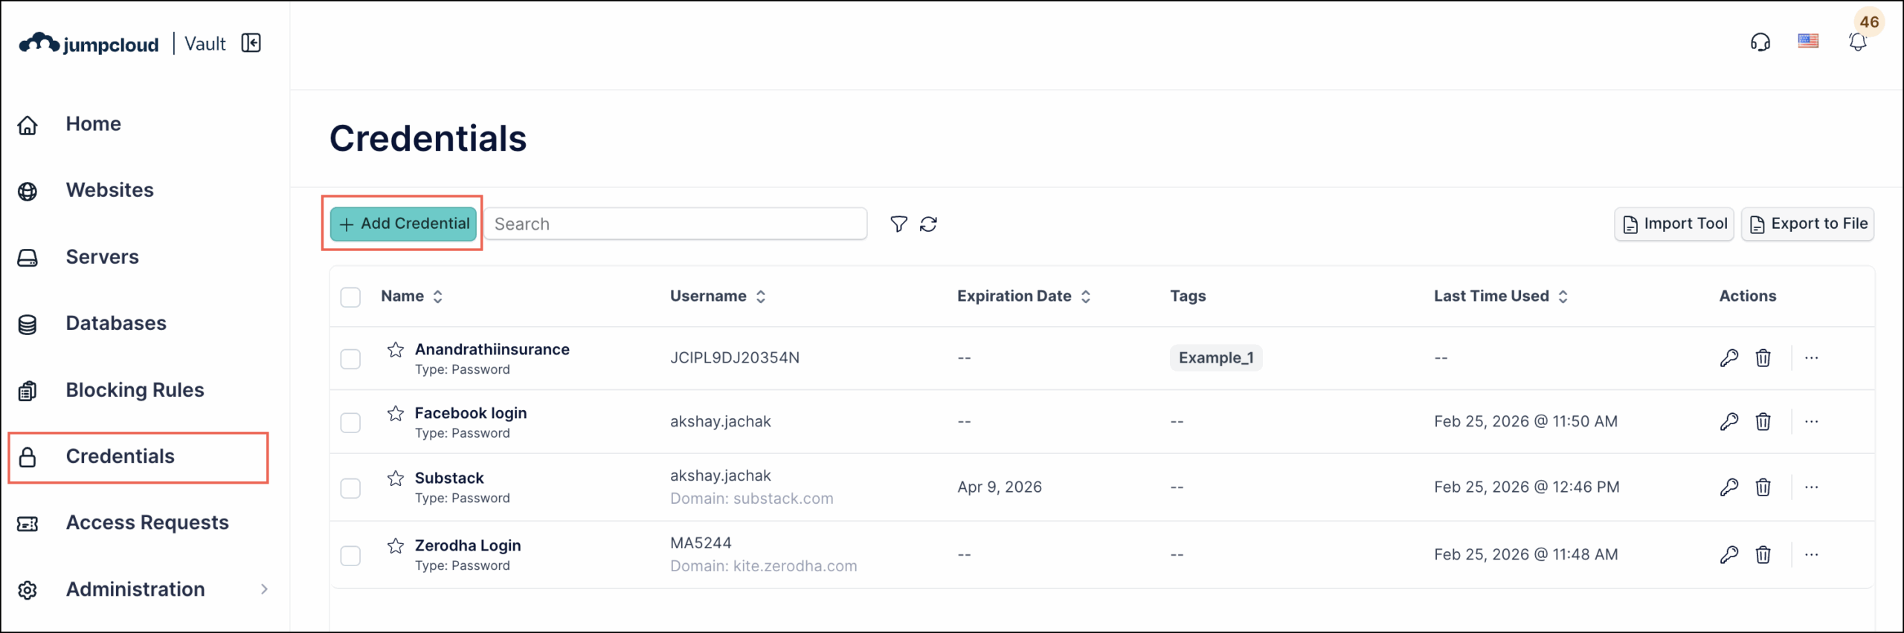This screenshot has height=633, width=1904.
Task: Click Domain: substack.com text
Action: [752, 499]
